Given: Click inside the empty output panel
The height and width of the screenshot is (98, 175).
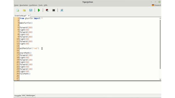Looking at the screenshot, I should [x=87, y=88].
